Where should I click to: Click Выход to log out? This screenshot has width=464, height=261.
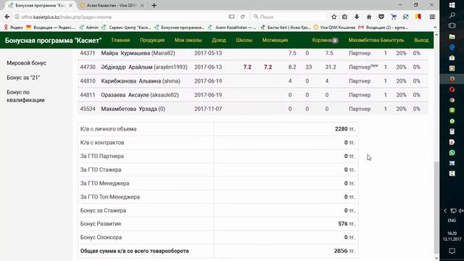coord(421,40)
